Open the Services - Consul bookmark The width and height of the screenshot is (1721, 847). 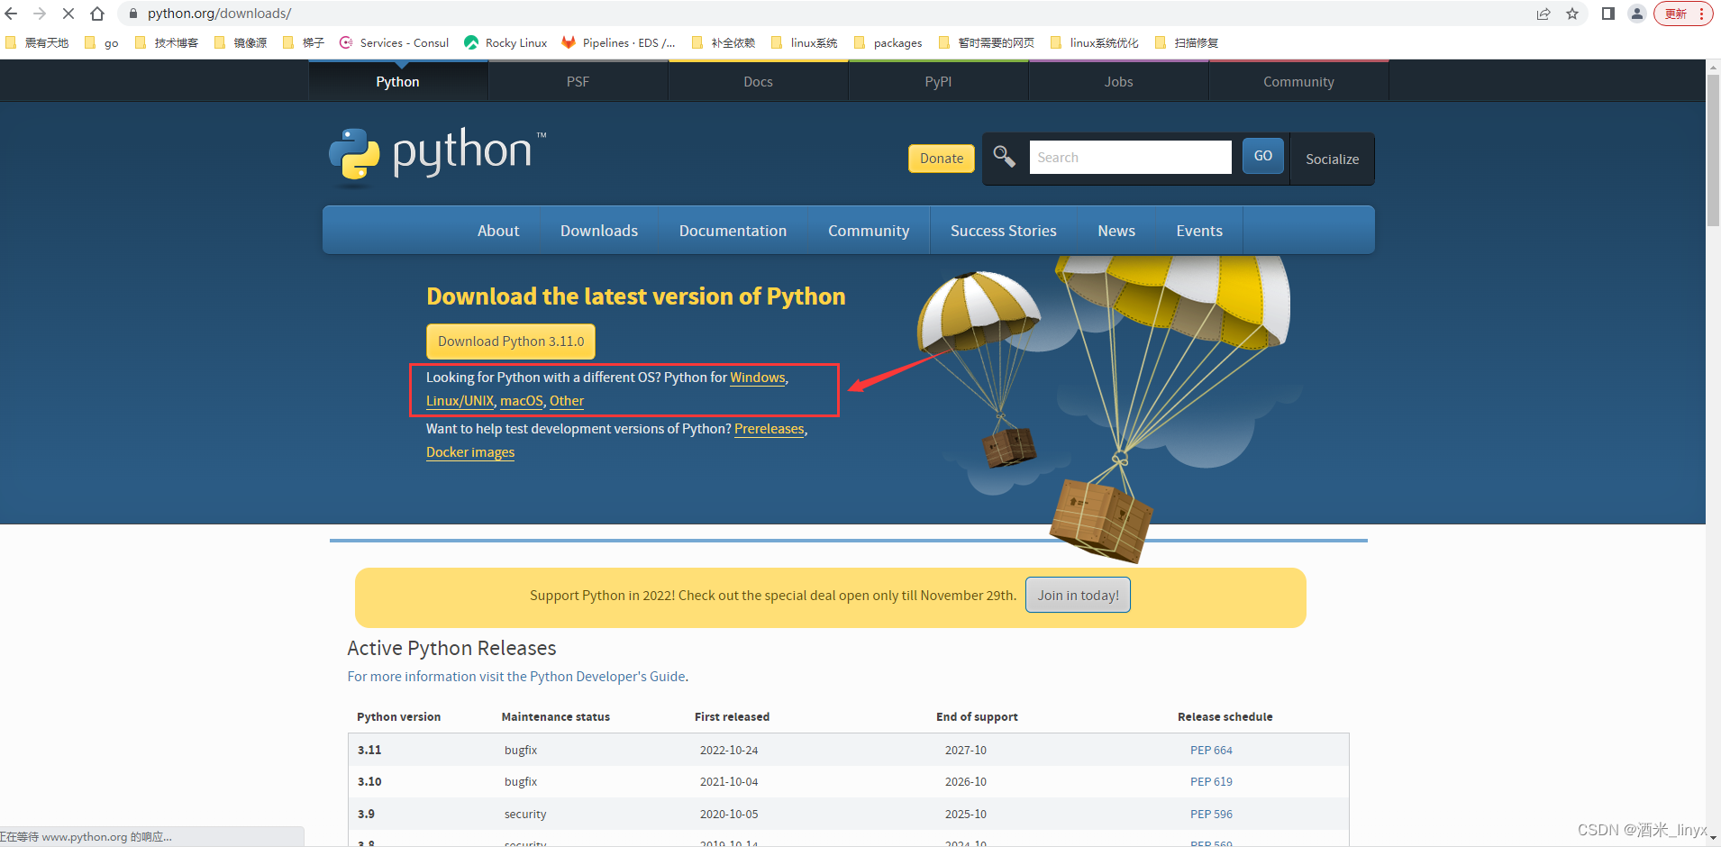coord(394,42)
